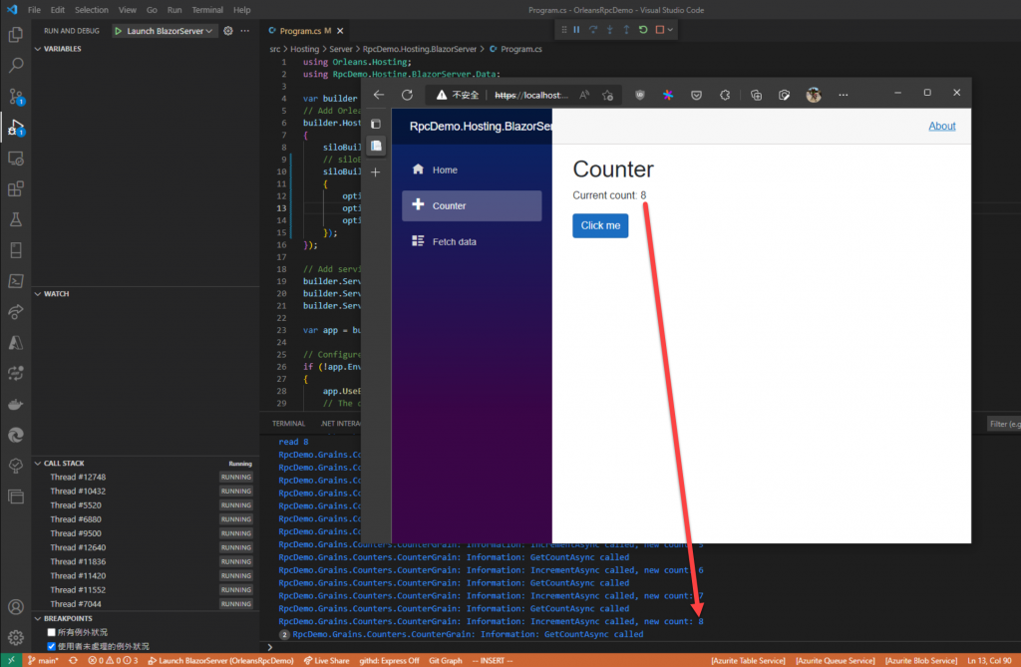Open browser Collections icon

[756, 95]
